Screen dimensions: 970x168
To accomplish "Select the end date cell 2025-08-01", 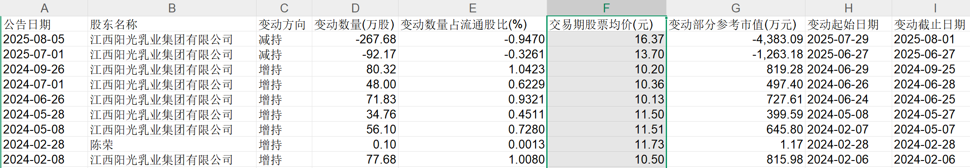I will click(931, 39).
